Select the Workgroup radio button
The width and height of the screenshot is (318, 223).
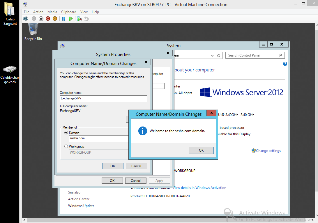[x=66, y=146]
